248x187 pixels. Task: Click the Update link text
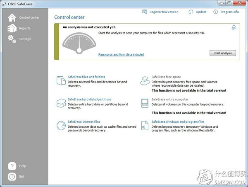point(201,12)
